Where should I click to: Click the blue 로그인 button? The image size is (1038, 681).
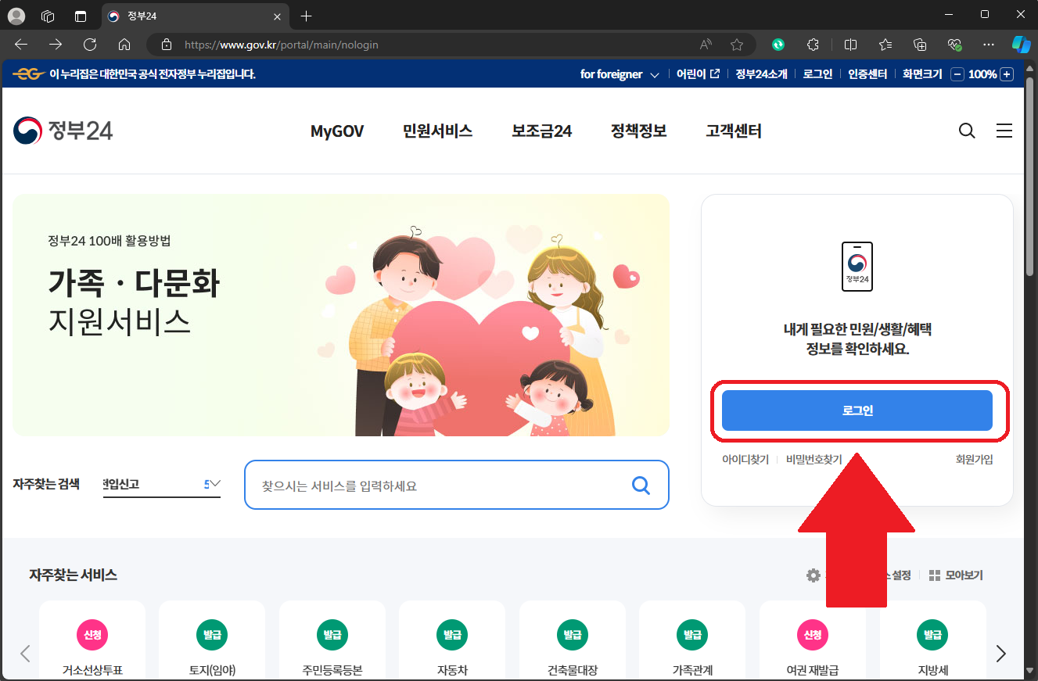(x=857, y=410)
